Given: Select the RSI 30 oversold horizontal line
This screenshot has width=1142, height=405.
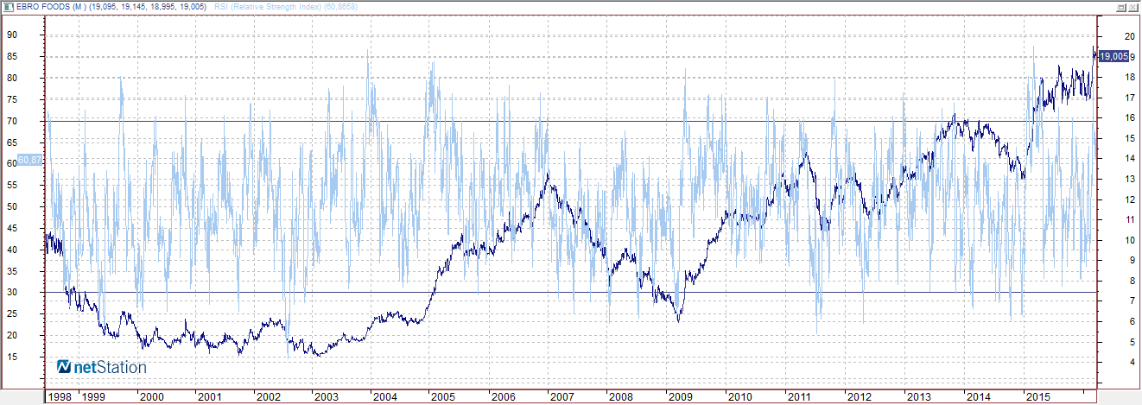Looking at the screenshot, I should click(570, 292).
